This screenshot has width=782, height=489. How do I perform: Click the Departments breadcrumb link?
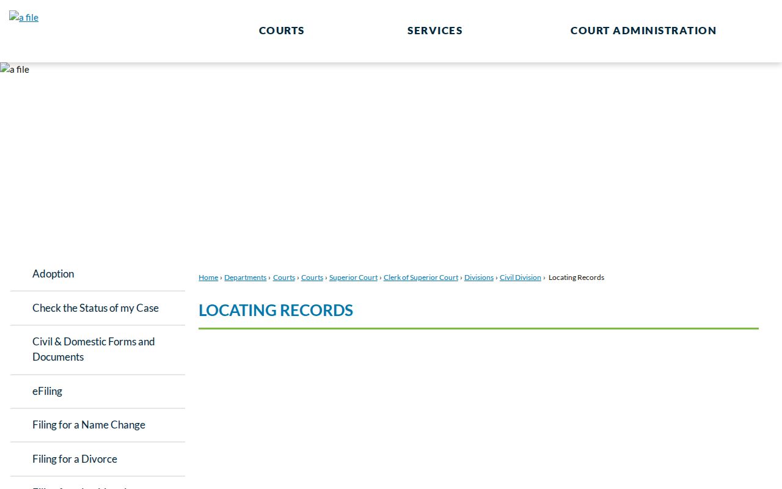click(245, 278)
